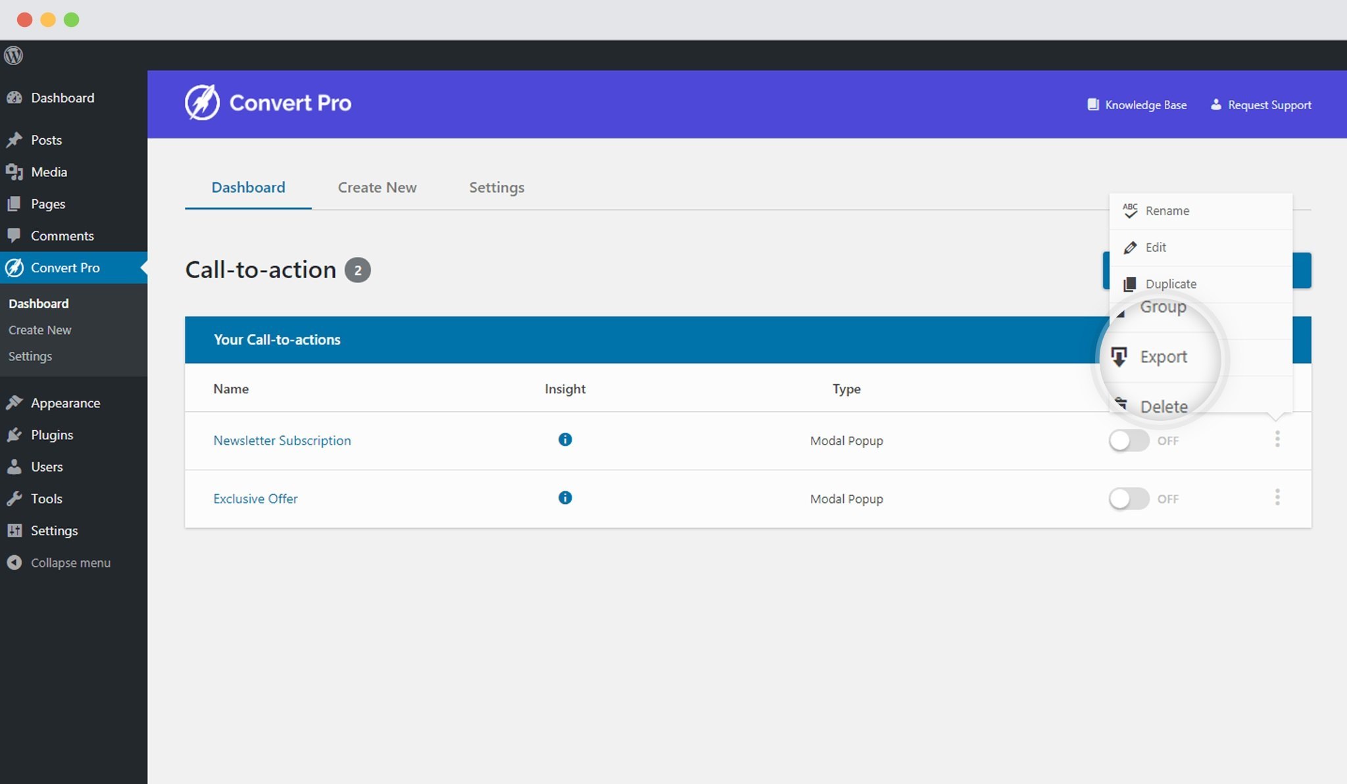Click the Request Support person icon
This screenshot has height=784, width=1347.
[x=1216, y=105]
